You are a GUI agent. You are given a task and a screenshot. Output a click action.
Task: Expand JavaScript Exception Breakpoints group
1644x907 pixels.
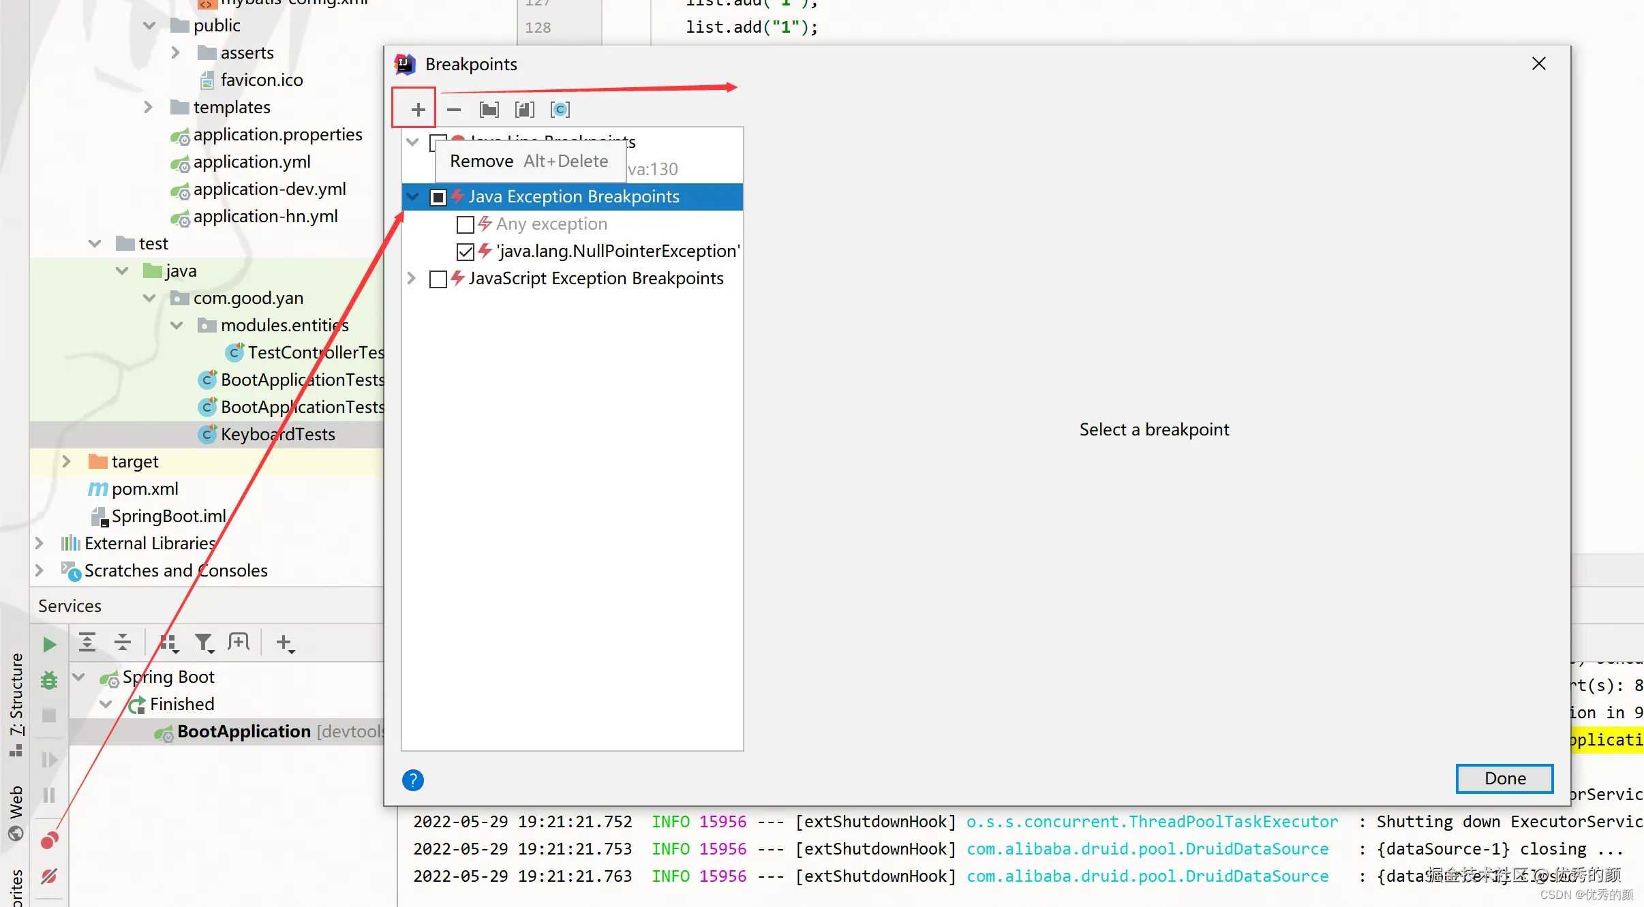[412, 279]
